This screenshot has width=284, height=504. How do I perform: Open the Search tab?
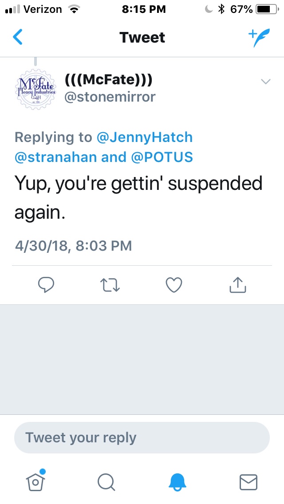pyautogui.click(x=106, y=481)
